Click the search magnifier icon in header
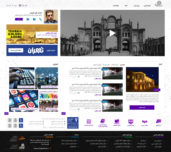 coord(23,6)
